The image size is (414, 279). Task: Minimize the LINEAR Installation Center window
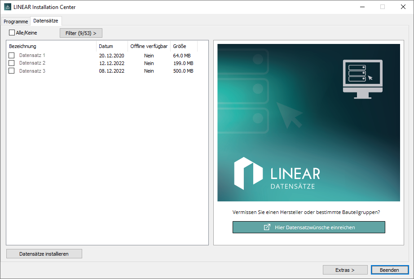click(x=362, y=7)
